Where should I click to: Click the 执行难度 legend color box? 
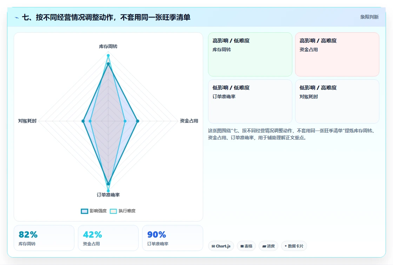(113, 211)
